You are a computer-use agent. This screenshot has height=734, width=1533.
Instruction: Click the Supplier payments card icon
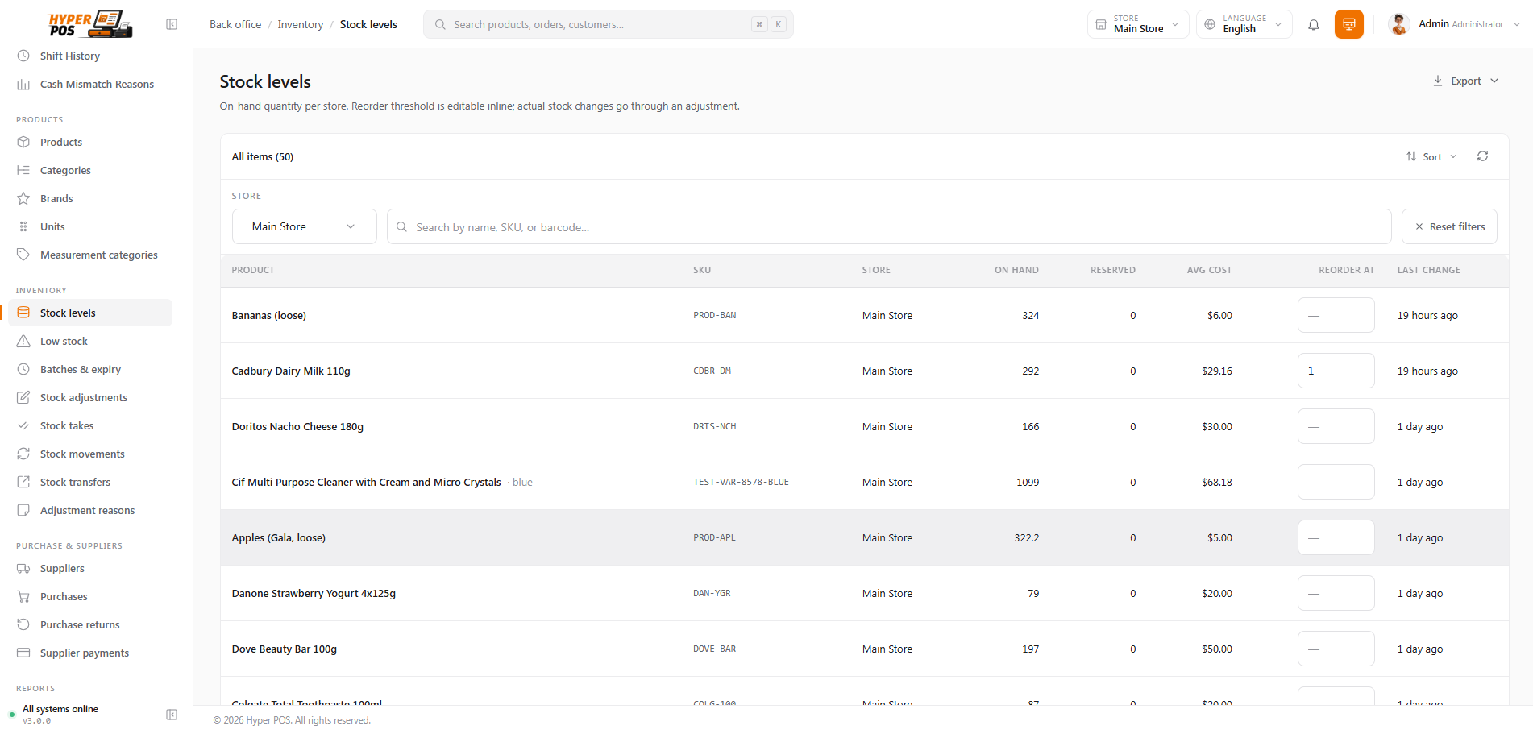(23, 653)
